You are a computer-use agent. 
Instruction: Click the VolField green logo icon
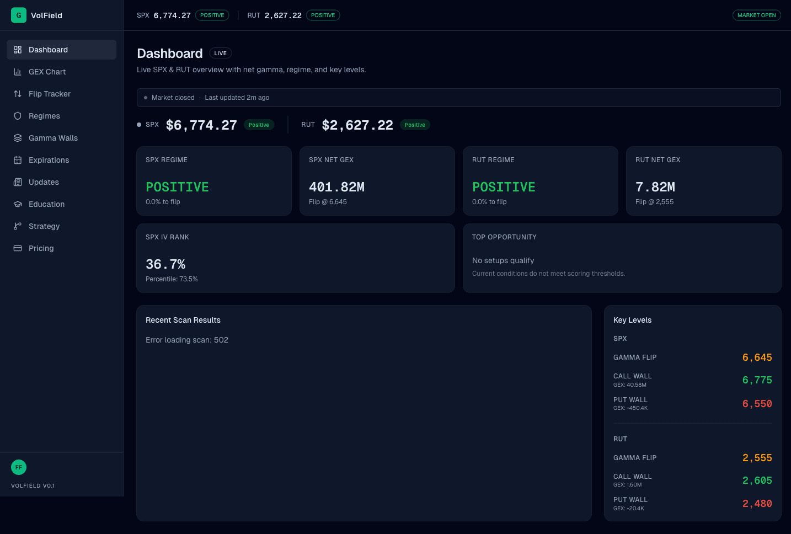point(19,15)
